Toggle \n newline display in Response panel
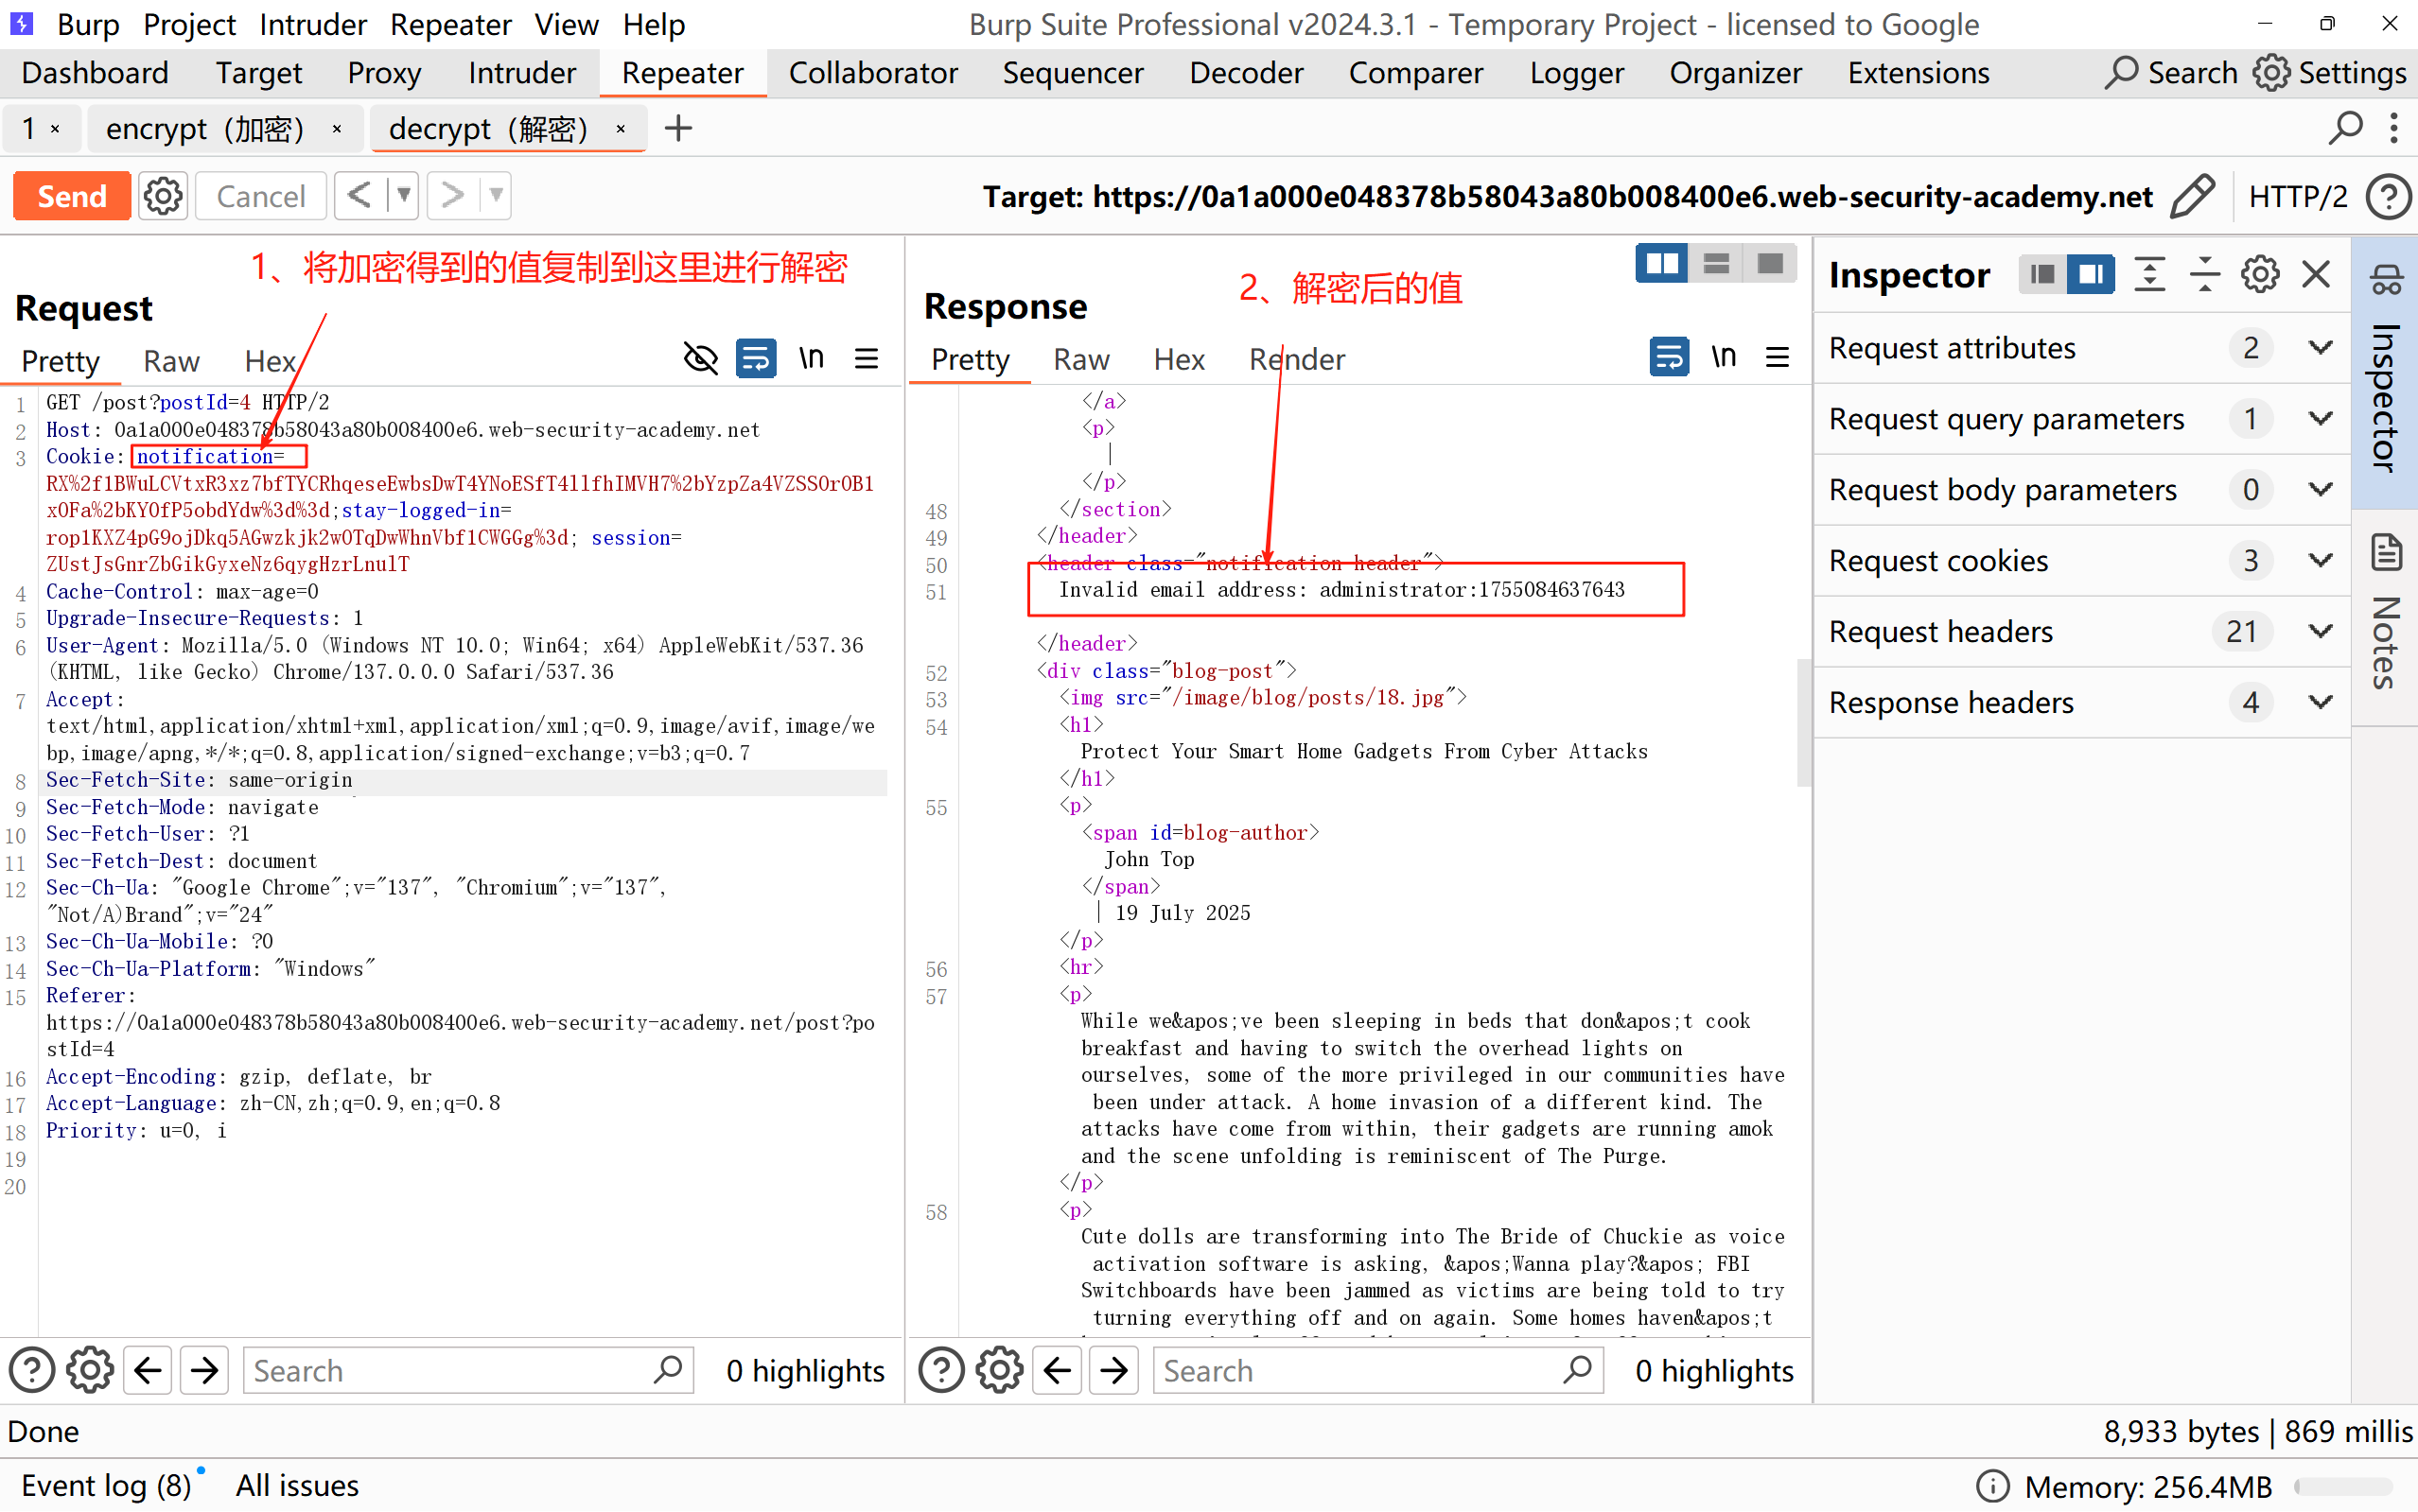The image size is (2418, 1512). pos(1723,357)
